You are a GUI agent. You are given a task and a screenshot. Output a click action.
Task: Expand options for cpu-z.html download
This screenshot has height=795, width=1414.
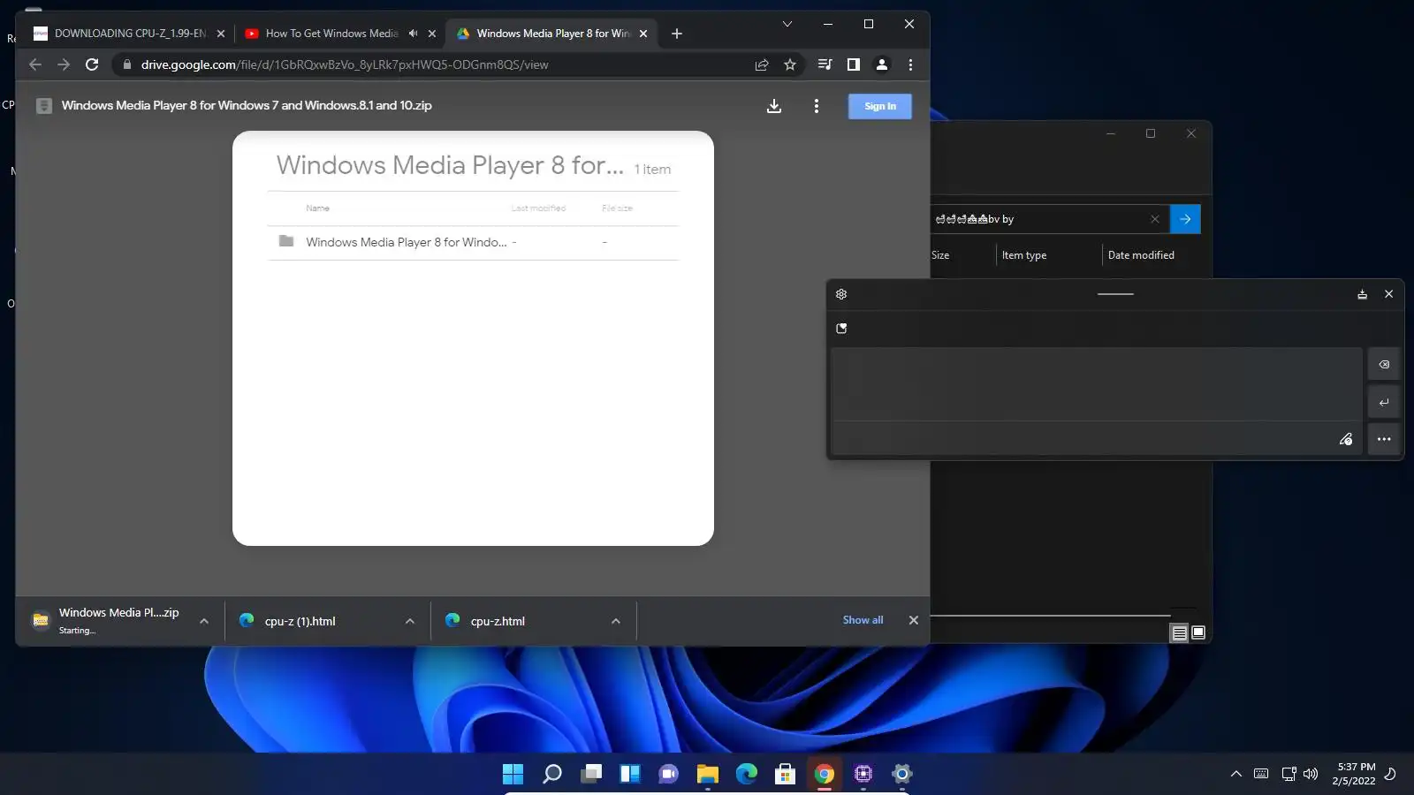616,621
